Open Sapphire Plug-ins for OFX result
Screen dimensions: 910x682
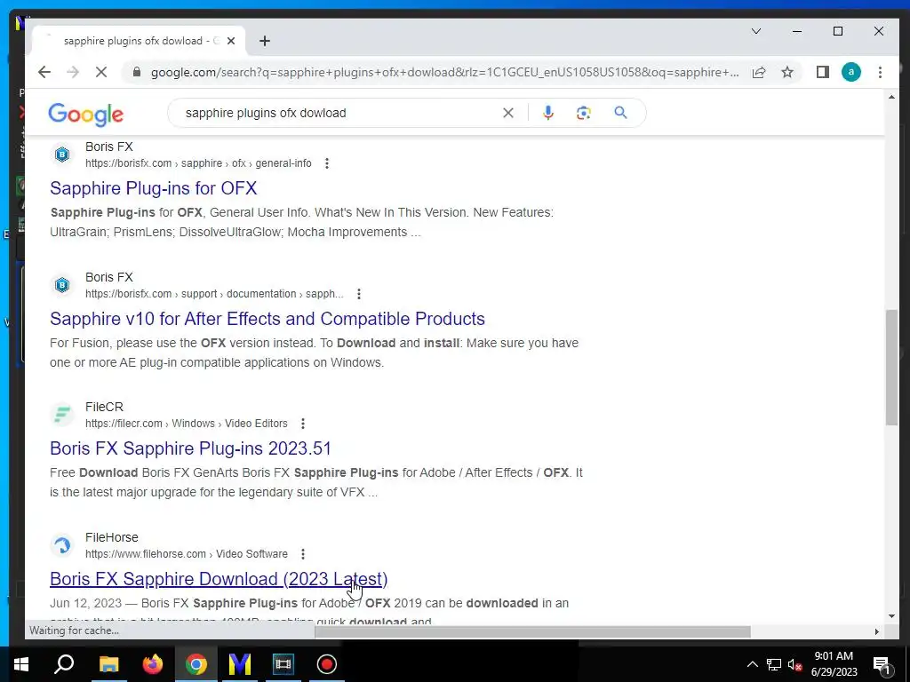(x=153, y=188)
